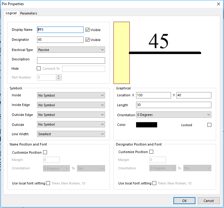224x208 pixels.
Task: Open the graphical Orientation dropdown
Action: click(x=173, y=115)
